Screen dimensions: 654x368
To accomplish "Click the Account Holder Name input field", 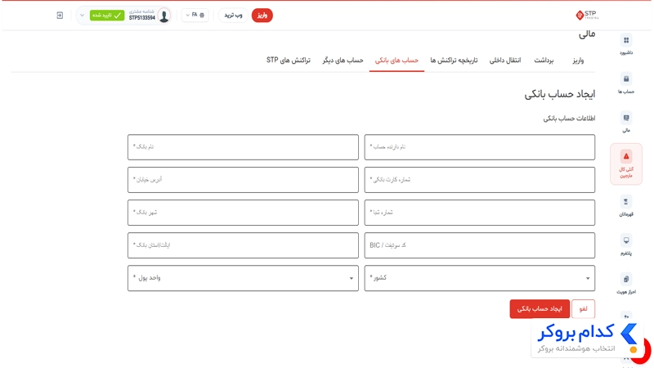I will 479,147.
